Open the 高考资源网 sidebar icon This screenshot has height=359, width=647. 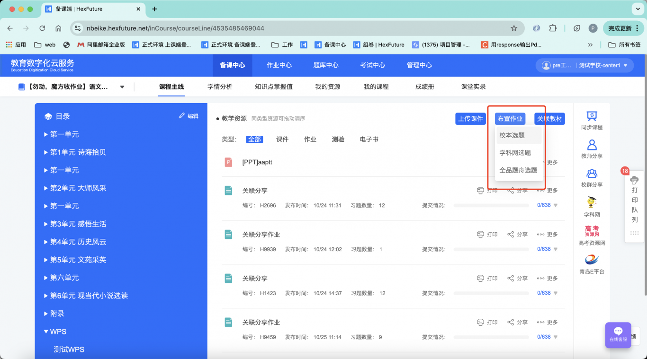[592, 236]
